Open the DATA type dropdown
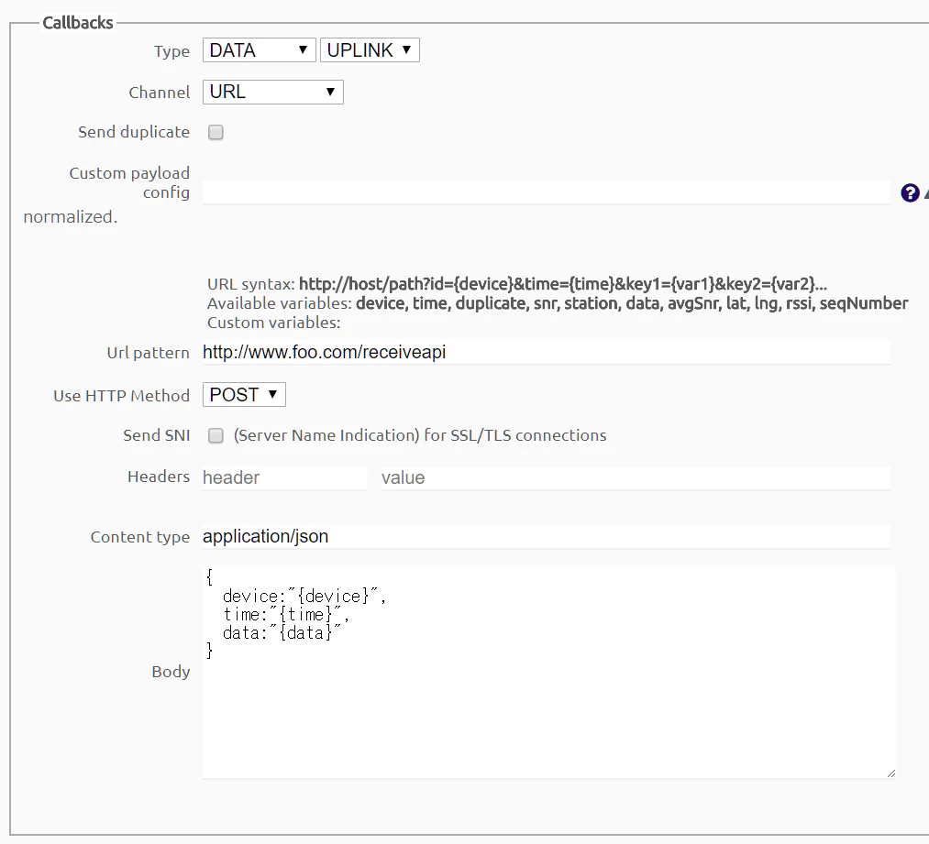 pos(259,50)
